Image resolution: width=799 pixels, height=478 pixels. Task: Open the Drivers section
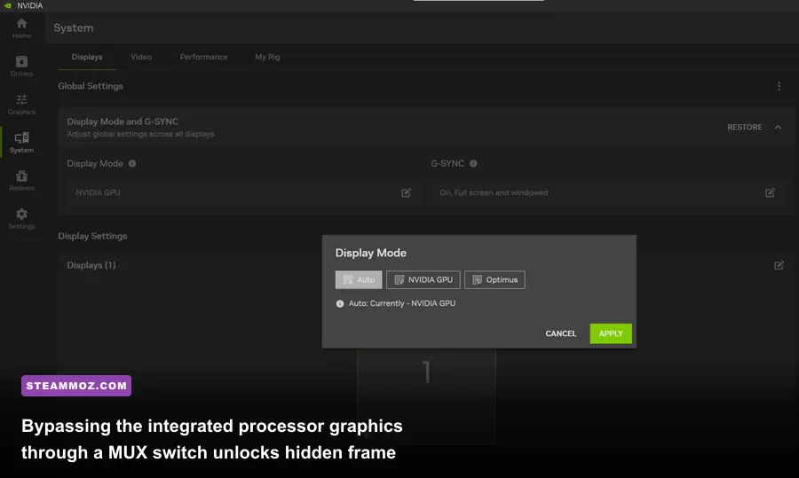coord(21,67)
